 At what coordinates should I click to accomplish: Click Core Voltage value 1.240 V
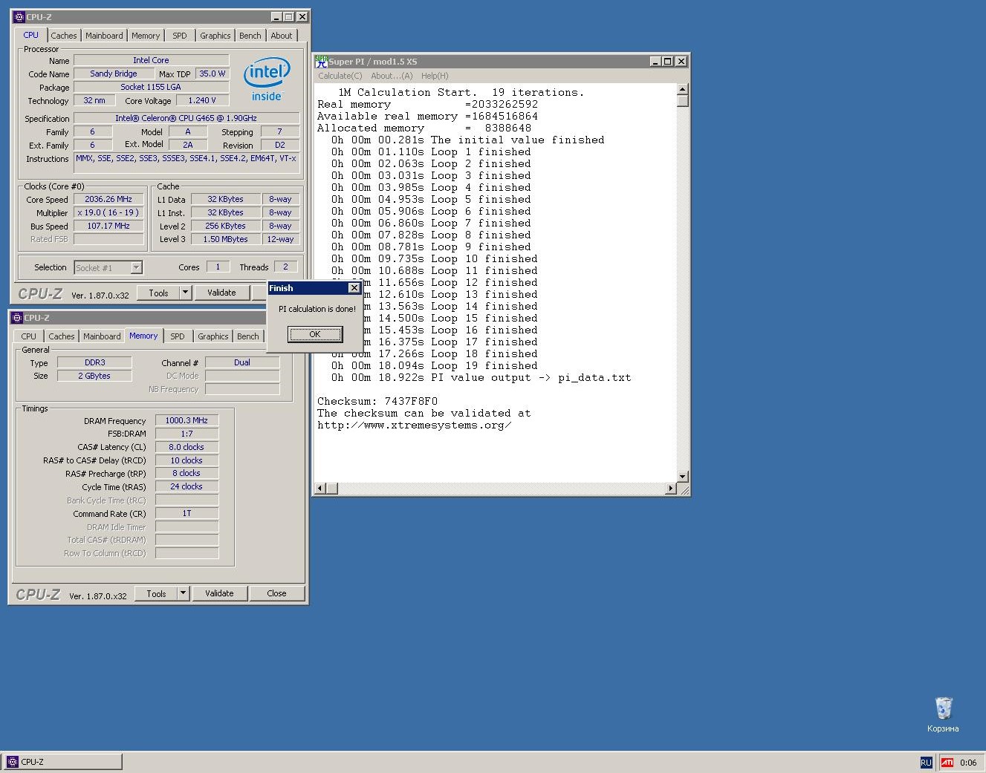tap(202, 100)
